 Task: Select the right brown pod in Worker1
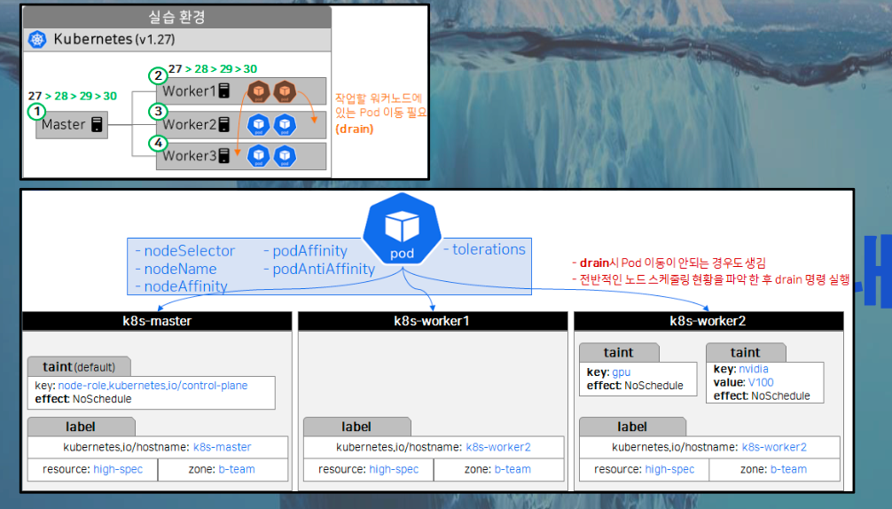pyautogui.click(x=285, y=91)
